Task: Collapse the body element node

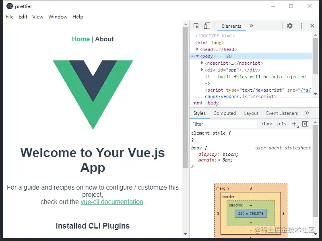Action: click(197, 56)
